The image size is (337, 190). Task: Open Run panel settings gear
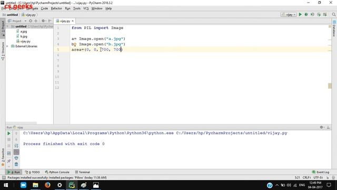coord(322,127)
